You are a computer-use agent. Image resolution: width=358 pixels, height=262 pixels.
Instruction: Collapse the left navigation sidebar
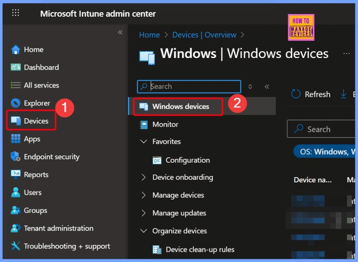120,32
